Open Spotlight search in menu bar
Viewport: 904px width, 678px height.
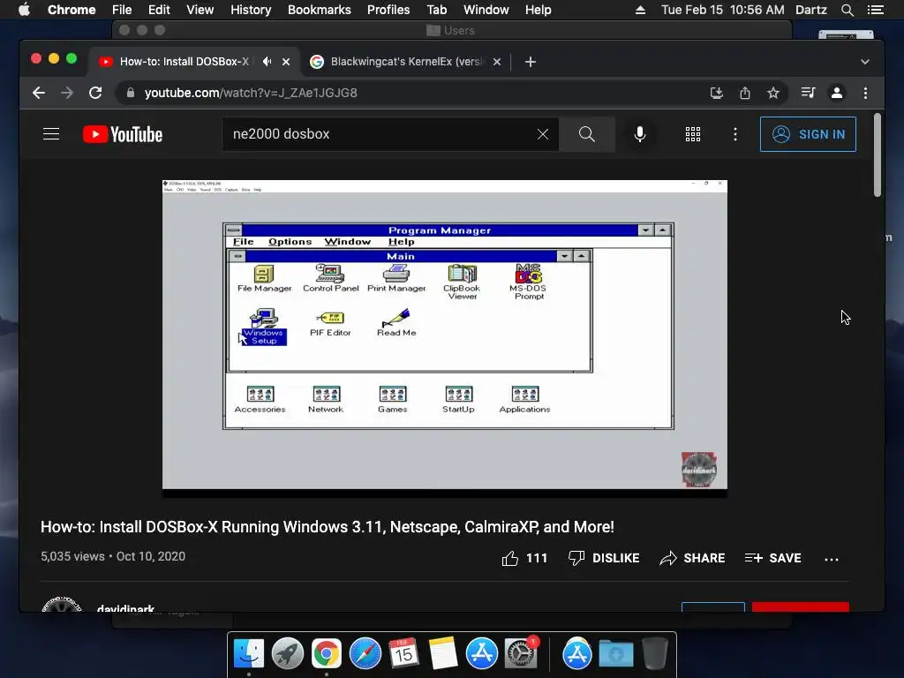pyautogui.click(x=847, y=10)
